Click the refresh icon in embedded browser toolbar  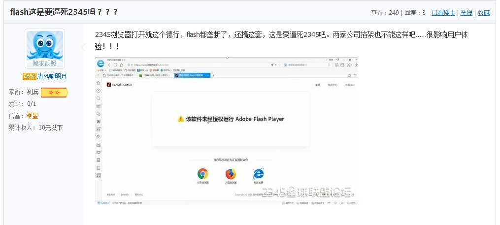point(115,64)
